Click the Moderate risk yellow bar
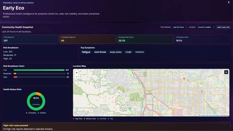Viewport: 233px width, 131px height. click(x=15, y=74)
